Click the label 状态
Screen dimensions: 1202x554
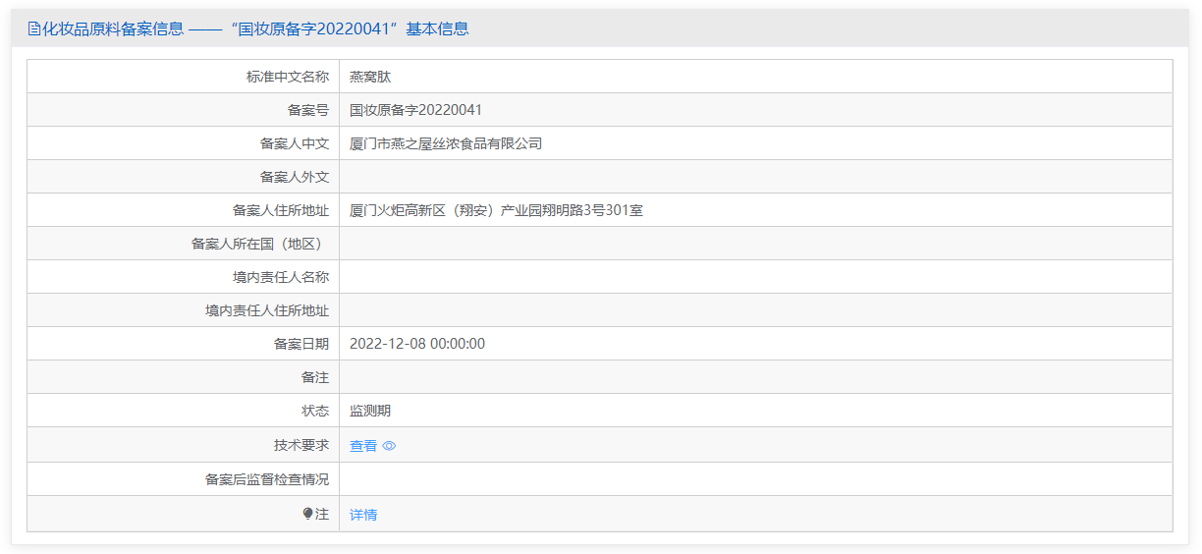tap(315, 411)
